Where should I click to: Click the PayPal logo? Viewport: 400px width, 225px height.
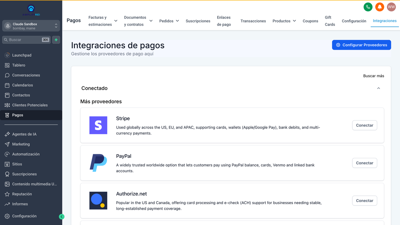[98, 163]
